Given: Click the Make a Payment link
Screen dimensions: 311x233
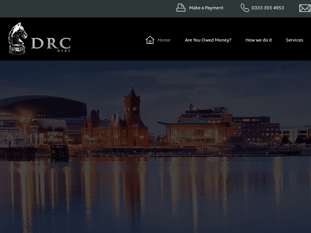Looking at the screenshot, I should [206, 8].
